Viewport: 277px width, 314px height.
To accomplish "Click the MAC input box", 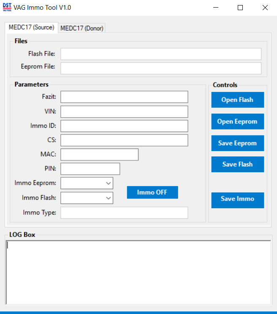I will click(x=99, y=154).
